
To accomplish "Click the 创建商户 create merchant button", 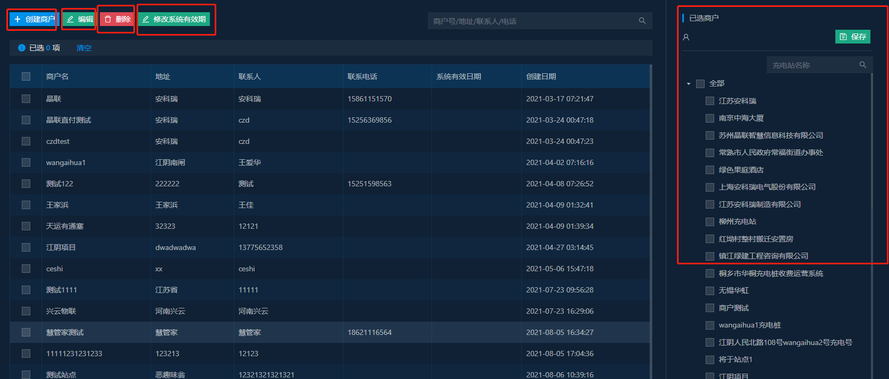I will (33, 19).
